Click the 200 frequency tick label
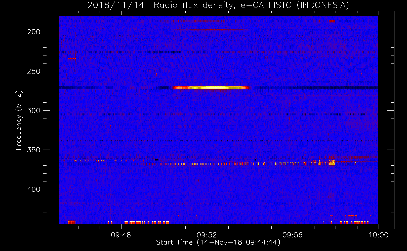Viewport: 407px width, 251px height. pyautogui.click(x=34, y=32)
